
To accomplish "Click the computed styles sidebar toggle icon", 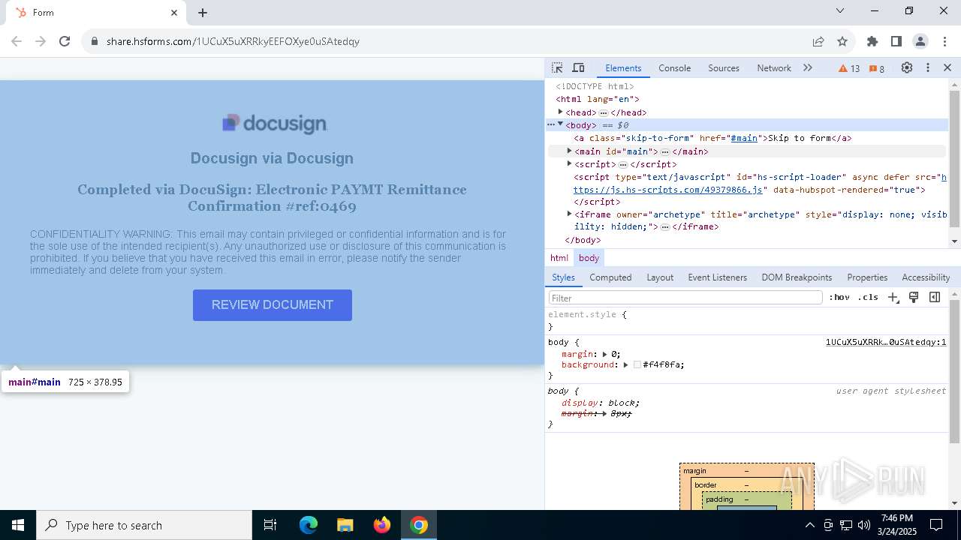I will click(x=935, y=297).
